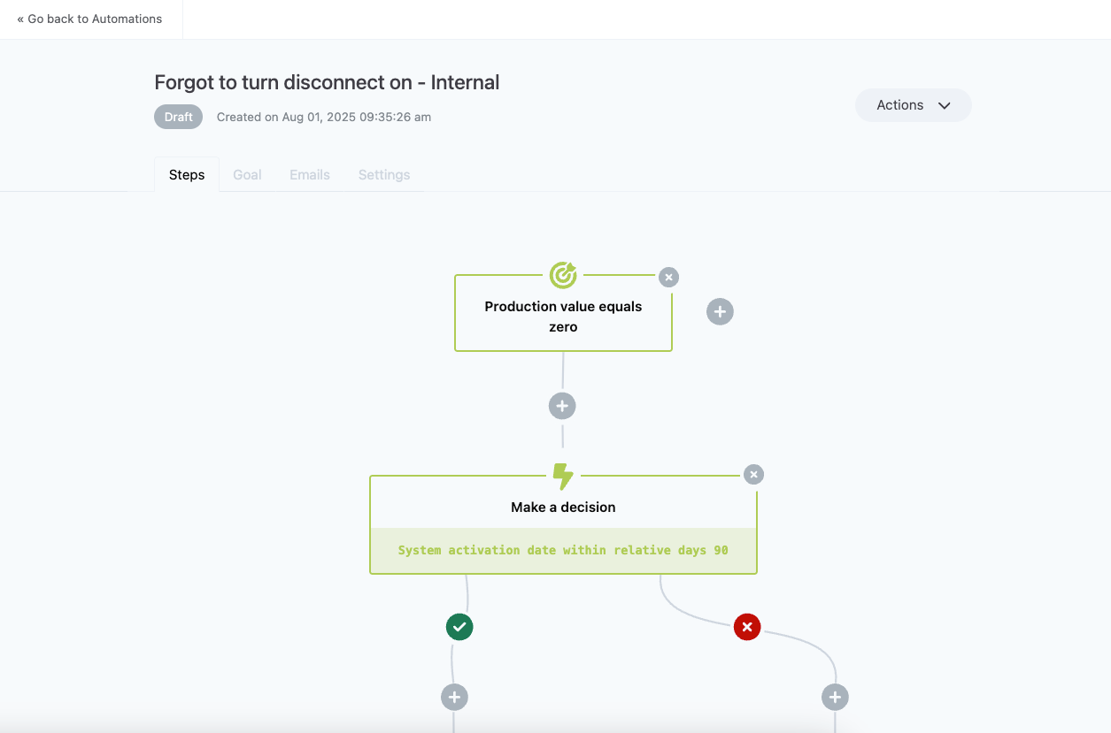
Task: Click the Actions chevron arrow
Action: [x=945, y=105]
